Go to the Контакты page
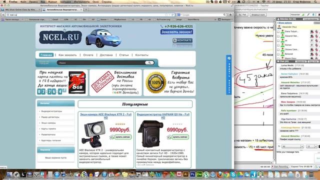 [142, 55]
